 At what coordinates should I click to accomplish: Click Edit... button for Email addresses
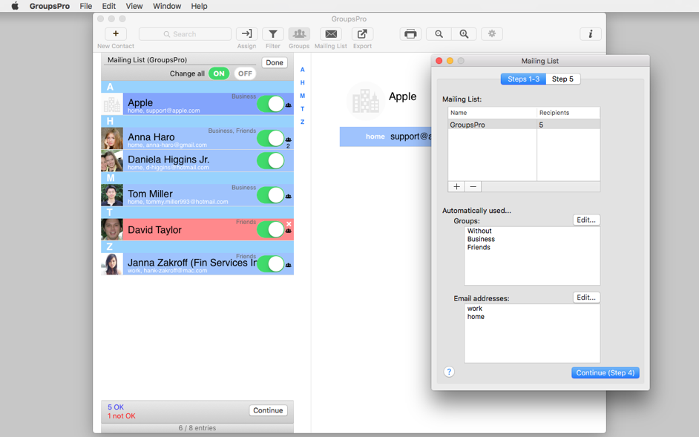(586, 298)
